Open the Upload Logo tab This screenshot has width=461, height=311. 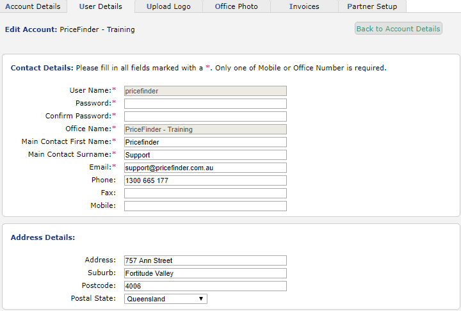[168, 6]
